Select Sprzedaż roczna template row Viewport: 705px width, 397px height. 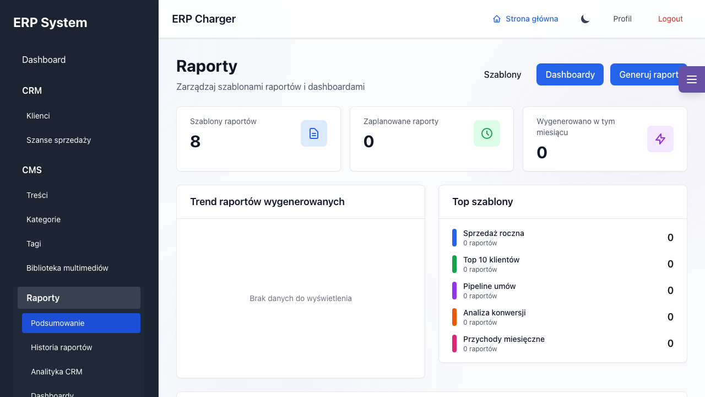tap(563, 238)
